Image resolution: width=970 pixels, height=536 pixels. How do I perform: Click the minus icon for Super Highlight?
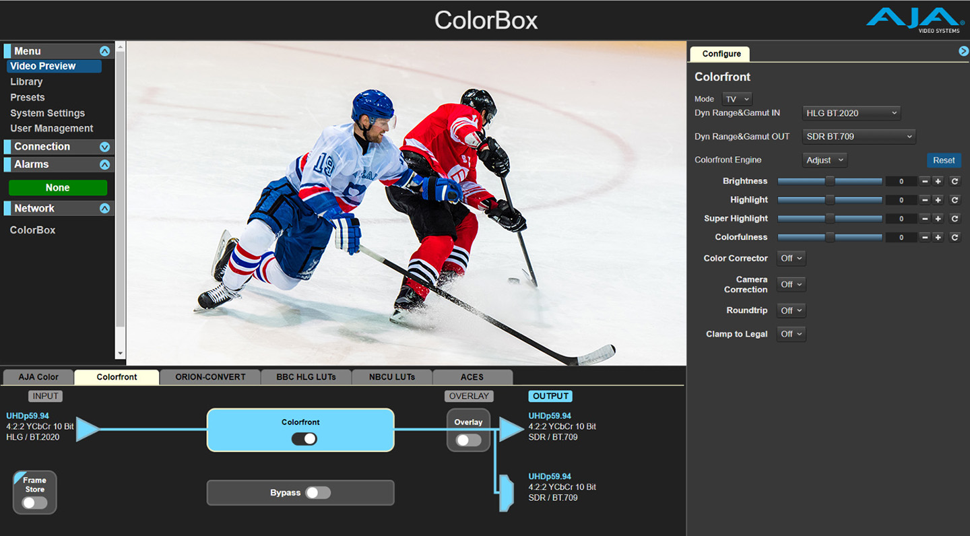tap(925, 219)
